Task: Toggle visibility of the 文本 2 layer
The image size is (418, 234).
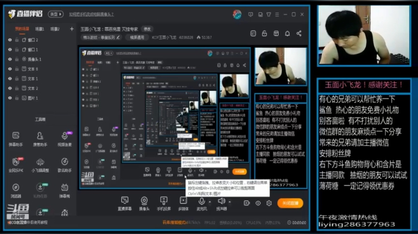Action: 10,88
